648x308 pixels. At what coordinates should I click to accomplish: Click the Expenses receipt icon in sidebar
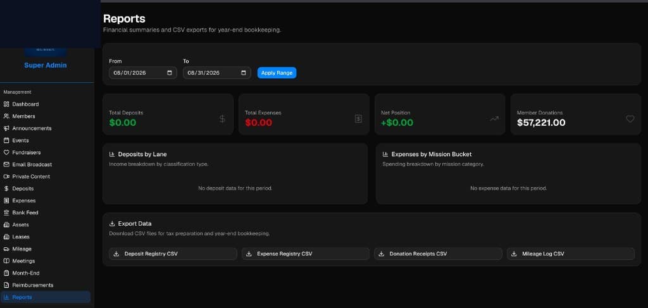(6, 200)
